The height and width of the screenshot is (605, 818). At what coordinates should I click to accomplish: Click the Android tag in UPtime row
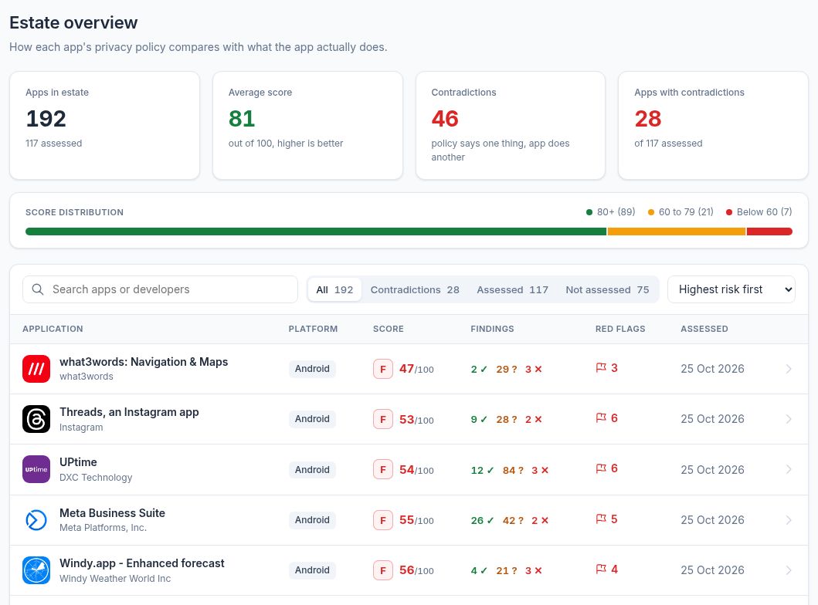pos(312,469)
